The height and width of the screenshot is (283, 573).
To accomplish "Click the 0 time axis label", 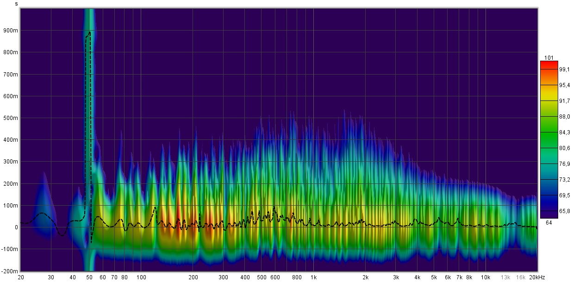I will [16, 227].
